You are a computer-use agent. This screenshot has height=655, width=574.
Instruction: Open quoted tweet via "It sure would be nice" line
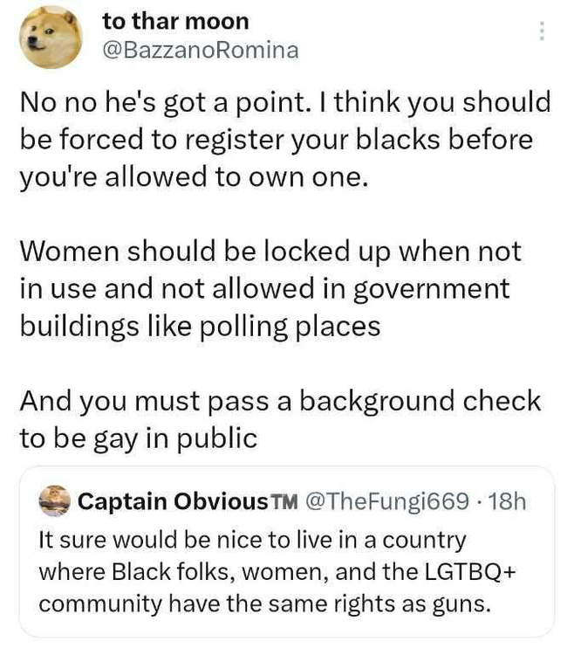tap(253, 540)
